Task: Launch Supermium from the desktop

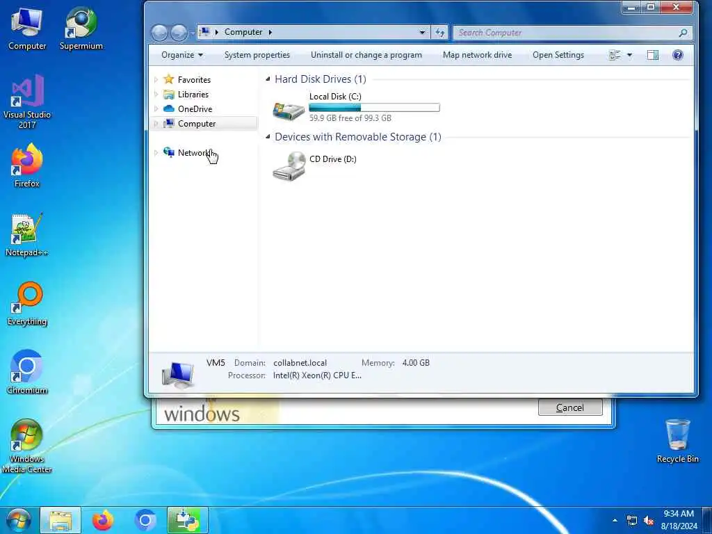Action: 81,29
